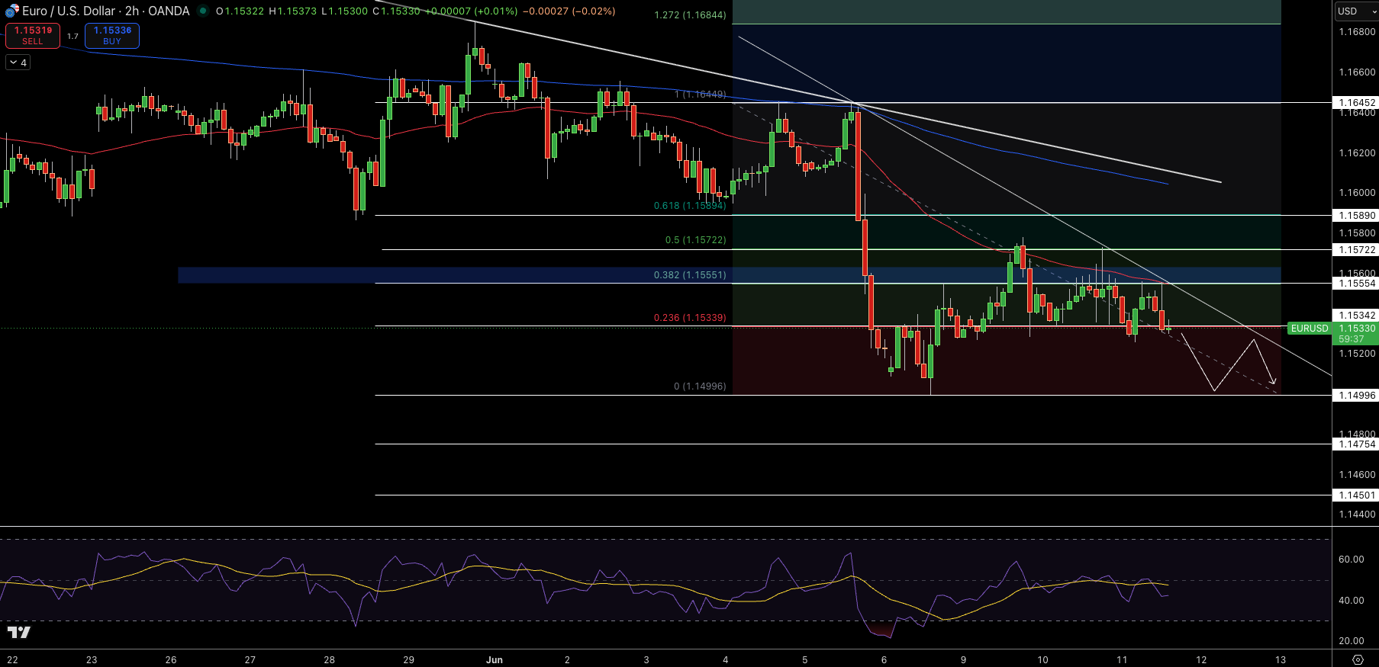Click the 0.618 (1.15894) Fibonacci label
The image size is (1379, 667).
tap(690, 206)
